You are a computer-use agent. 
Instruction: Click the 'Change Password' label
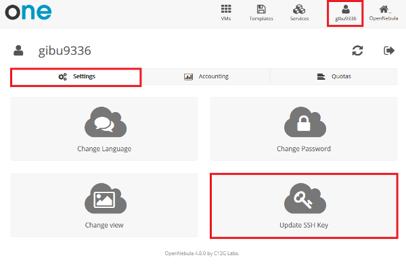(304, 149)
